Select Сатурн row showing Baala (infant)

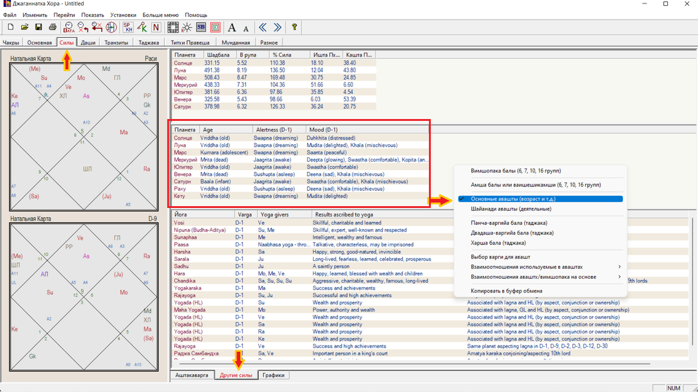[x=301, y=181]
